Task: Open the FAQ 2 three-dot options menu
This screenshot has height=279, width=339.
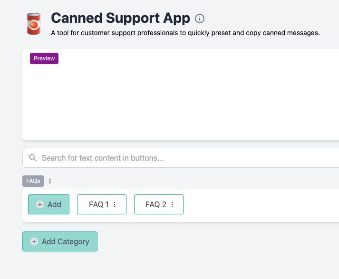Action: [172, 204]
